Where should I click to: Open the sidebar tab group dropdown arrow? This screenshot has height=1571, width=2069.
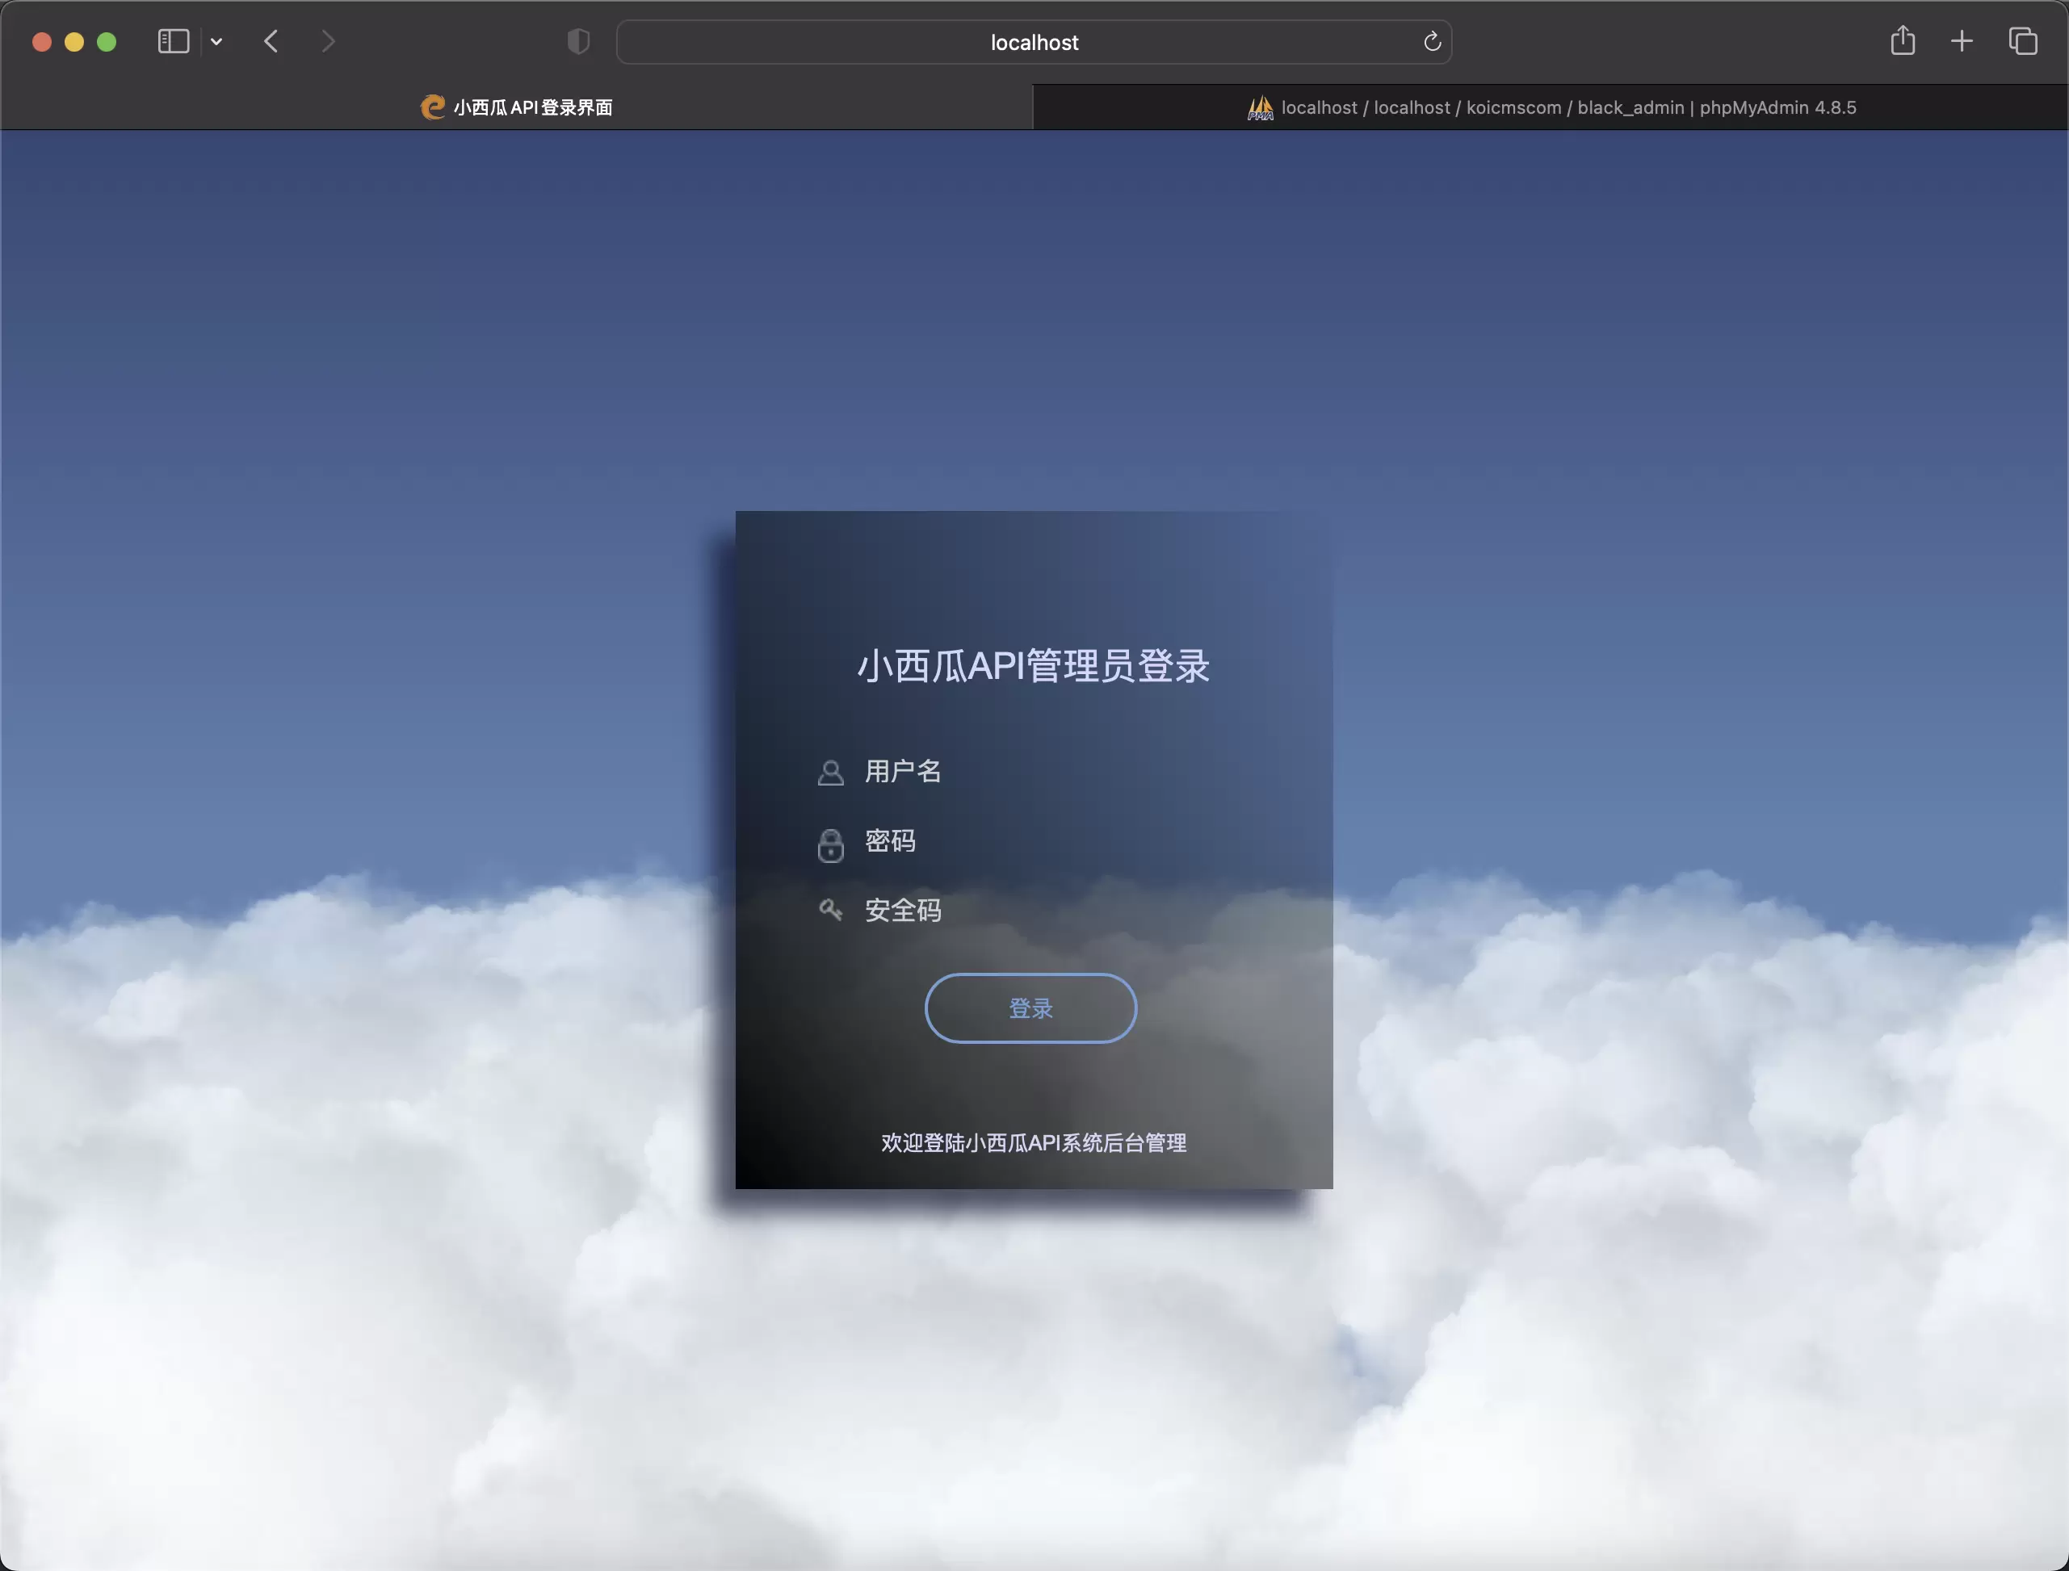(x=216, y=41)
